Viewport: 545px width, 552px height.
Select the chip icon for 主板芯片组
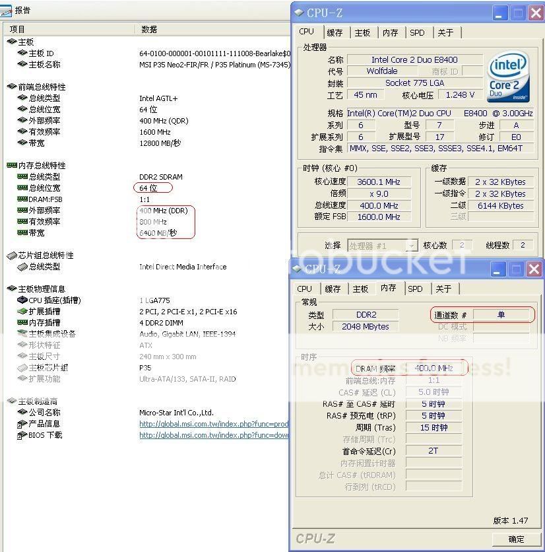pyautogui.click(x=22, y=368)
